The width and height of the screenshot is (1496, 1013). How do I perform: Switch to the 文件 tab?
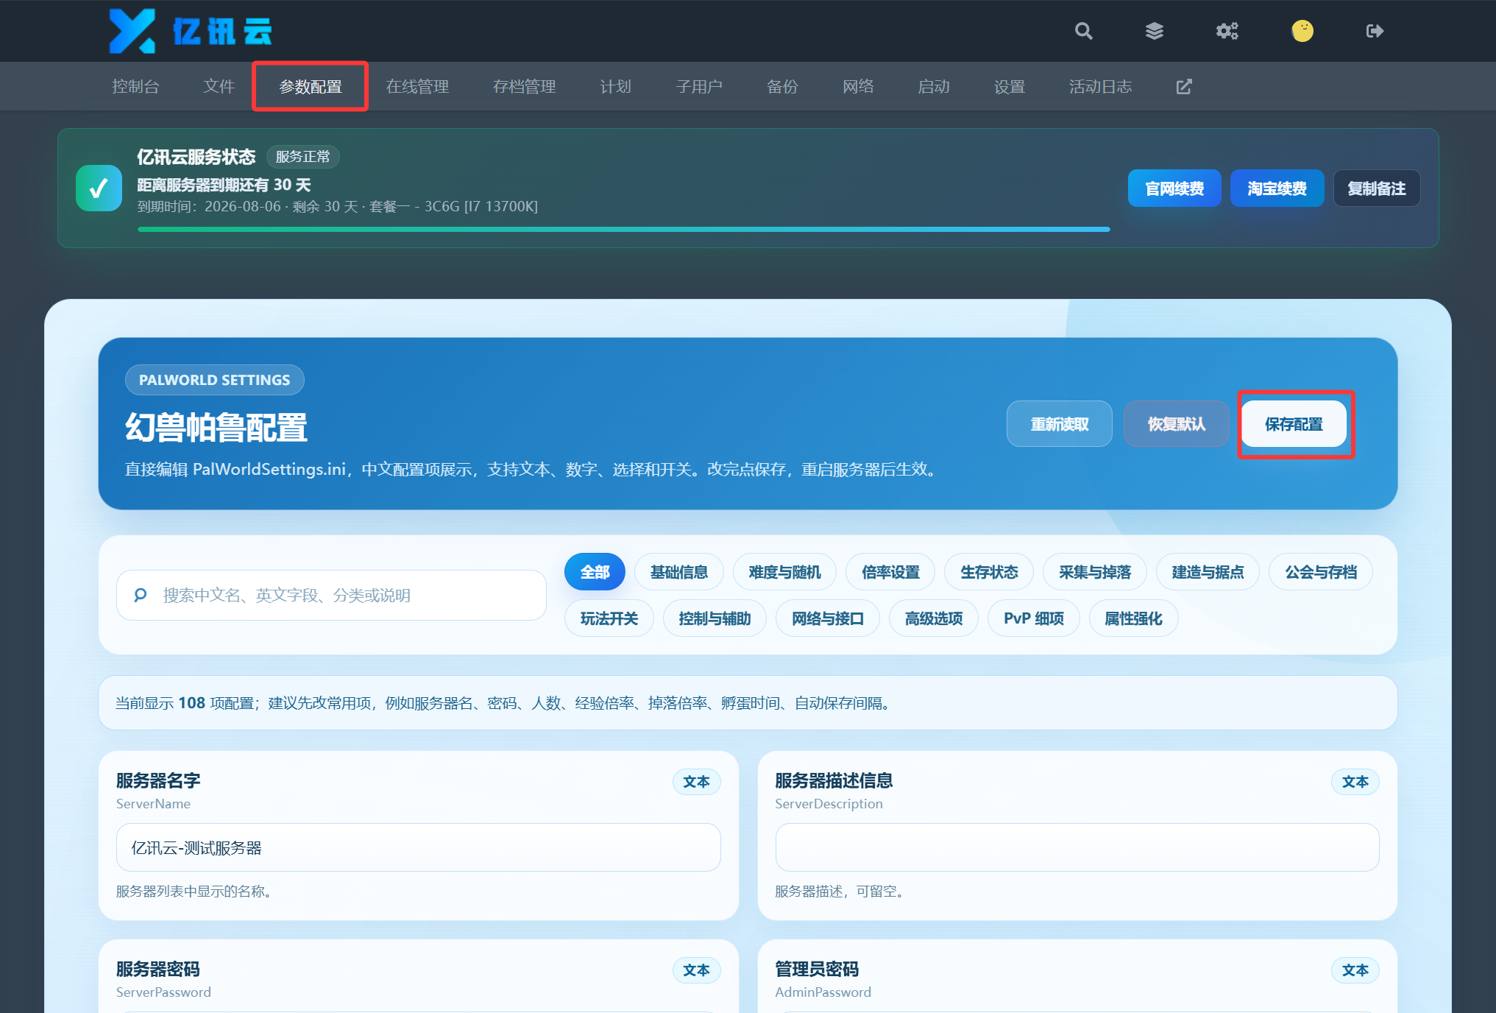219,87
